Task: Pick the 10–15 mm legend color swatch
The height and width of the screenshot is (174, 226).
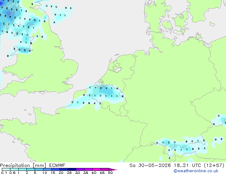Action: pos(47,169)
